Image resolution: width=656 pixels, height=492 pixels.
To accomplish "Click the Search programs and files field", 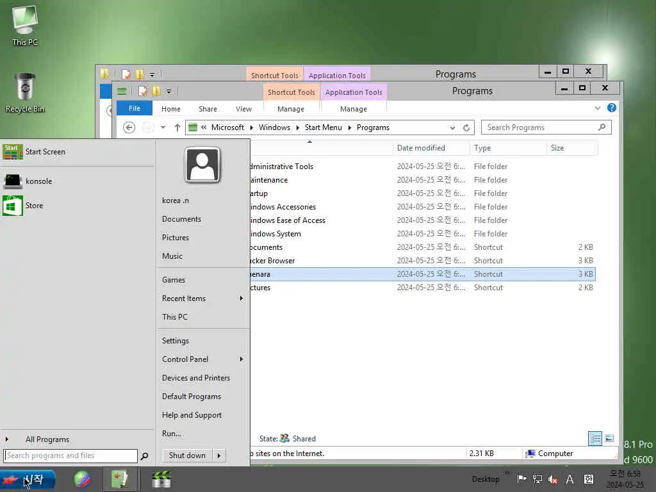I will pos(70,456).
